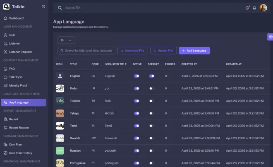The image size is (273, 167).
Task: Click the 'TE' code for Telugu
Action: (93, 113)
